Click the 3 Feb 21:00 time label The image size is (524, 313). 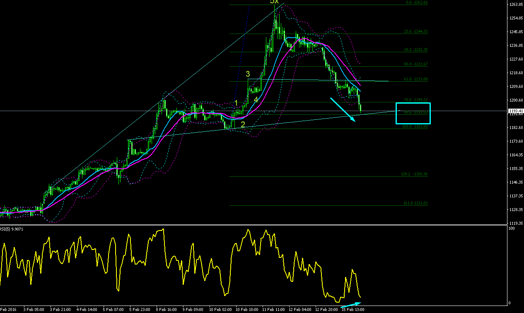click(x=60, y=309)
